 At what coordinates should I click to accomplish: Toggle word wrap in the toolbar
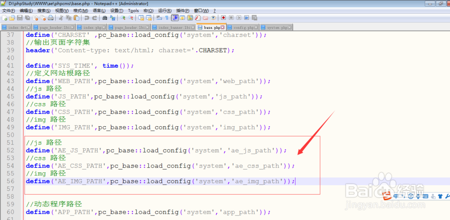pyautogui.click(x=159, y=18)
